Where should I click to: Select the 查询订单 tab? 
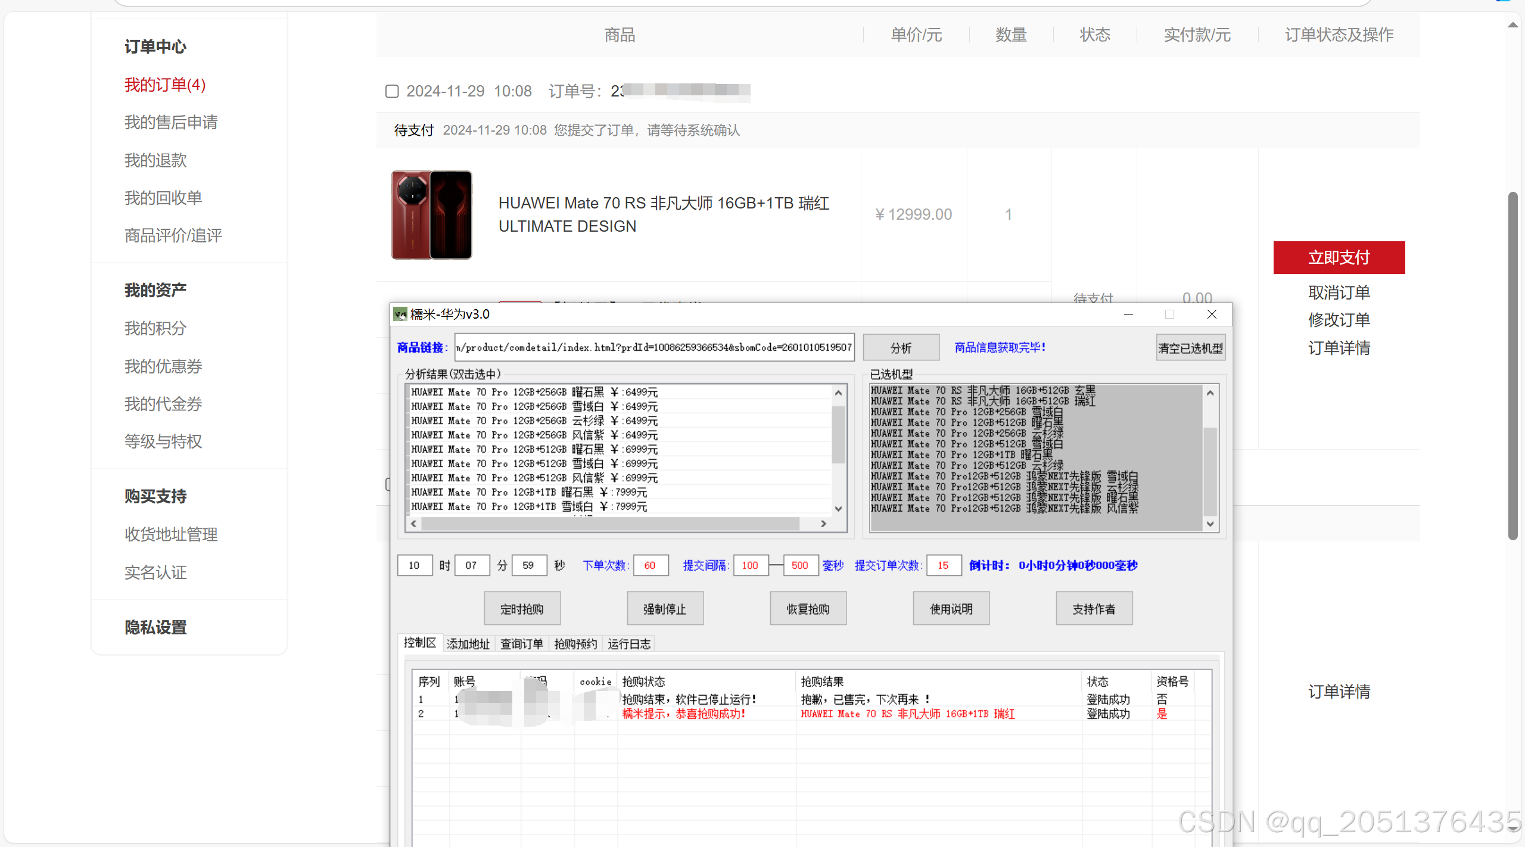(521, 644)
